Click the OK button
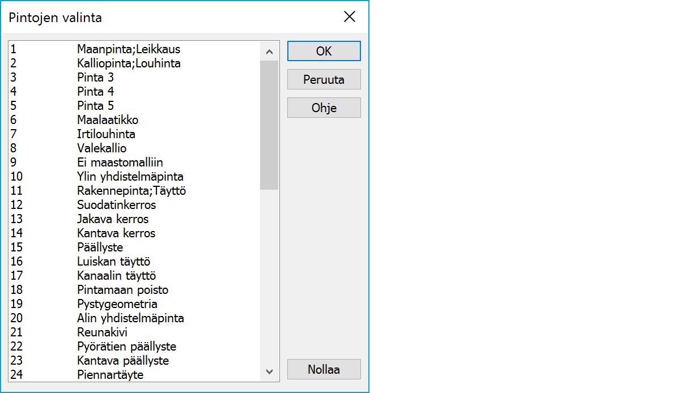The height and width of the screenshot is (393, 680). point(324,51)
